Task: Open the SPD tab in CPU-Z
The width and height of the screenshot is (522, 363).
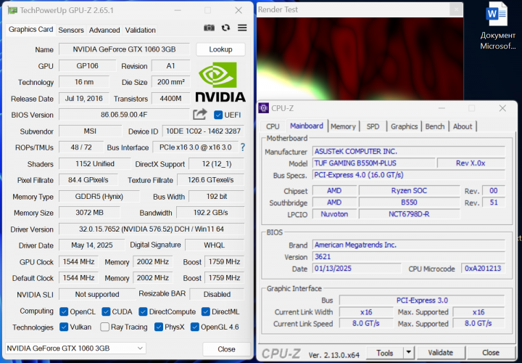Action: tap(373, 126)
